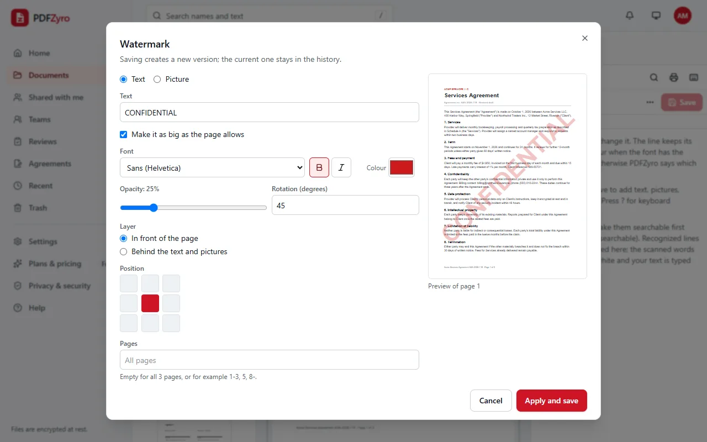
Task: Click the Settings gear icon in sidebar
Action: click(18, 241)
